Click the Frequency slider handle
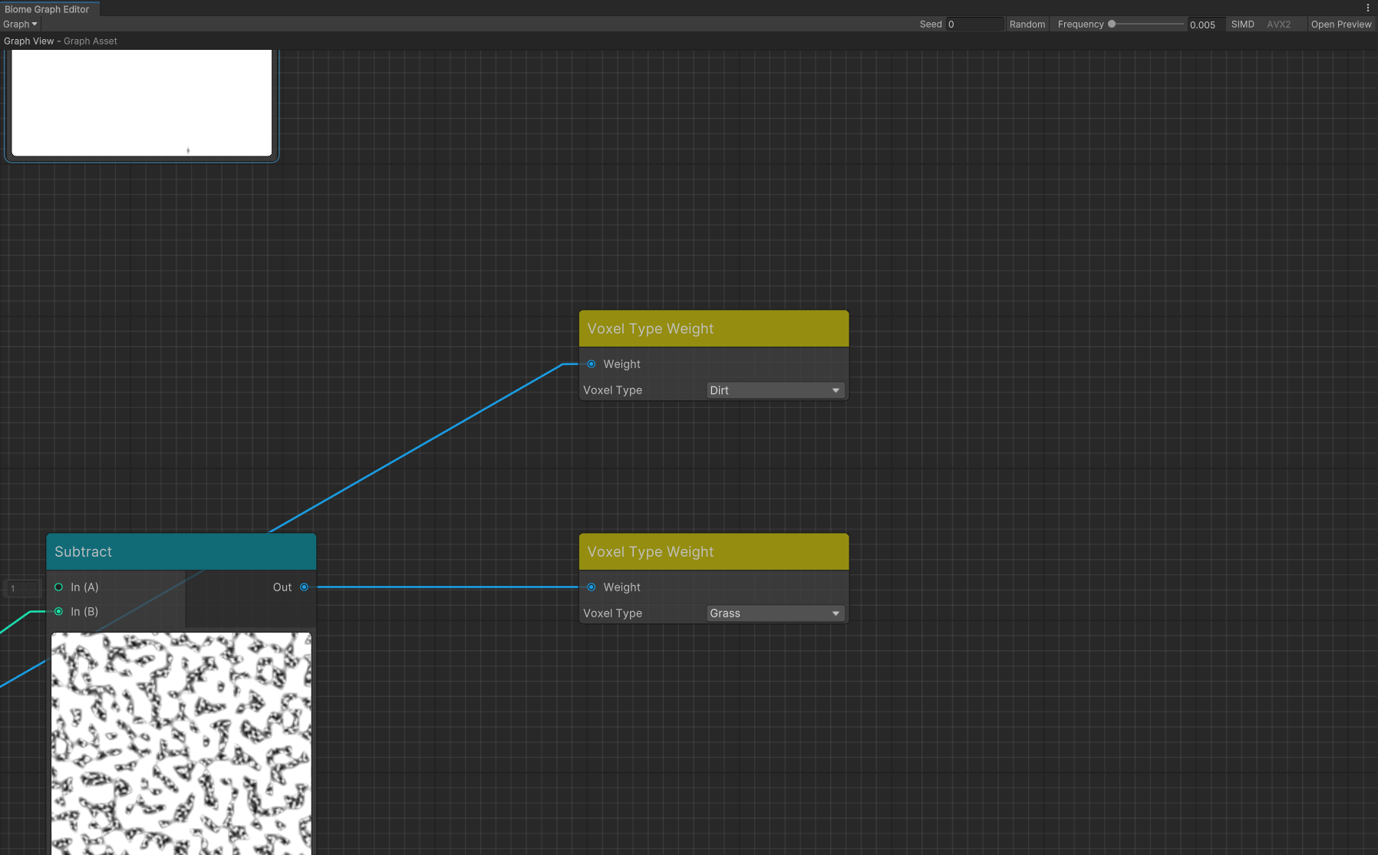This screenshot has height=855, width=1378. 1112,25
